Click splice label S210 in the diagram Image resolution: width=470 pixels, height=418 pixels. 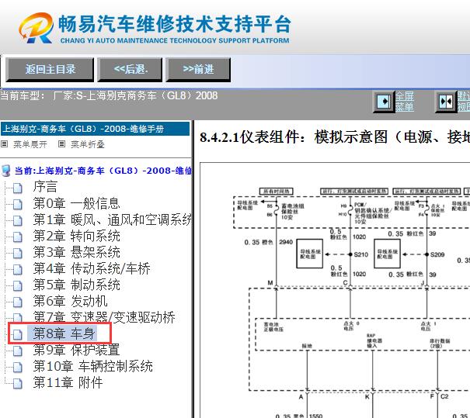(360, 254)
